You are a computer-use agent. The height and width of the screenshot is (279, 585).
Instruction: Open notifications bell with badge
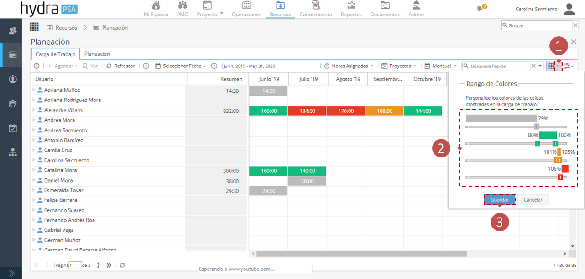pyautogui.click(x=481, y=8)
